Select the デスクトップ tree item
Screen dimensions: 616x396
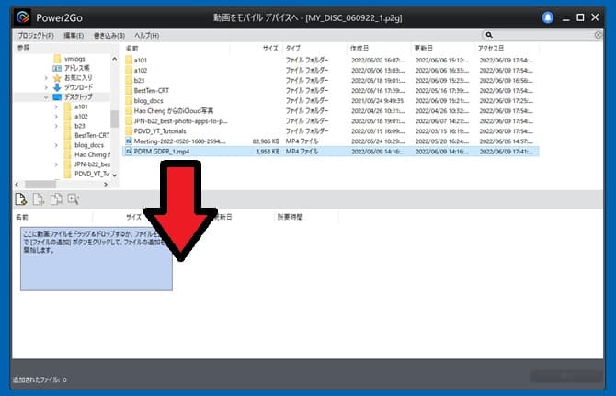pos(78,97)
